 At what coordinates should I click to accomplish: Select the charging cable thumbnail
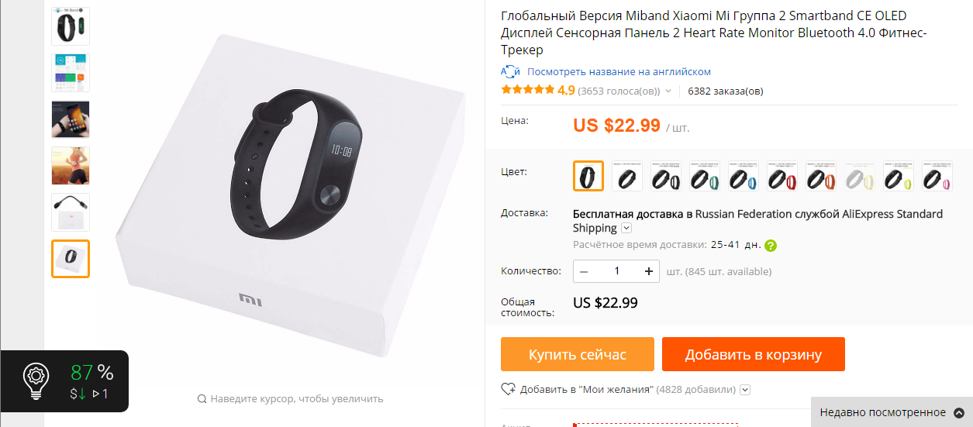tap(71, 212)
